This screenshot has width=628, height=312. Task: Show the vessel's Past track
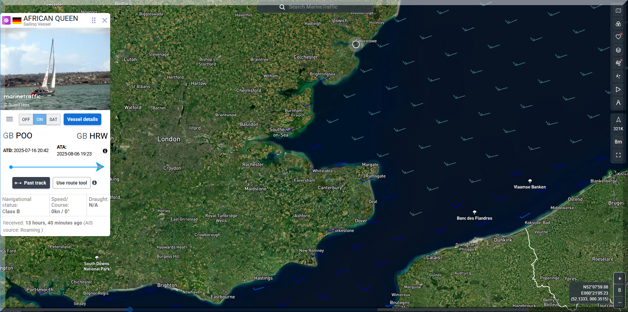[x=31, y=183]
